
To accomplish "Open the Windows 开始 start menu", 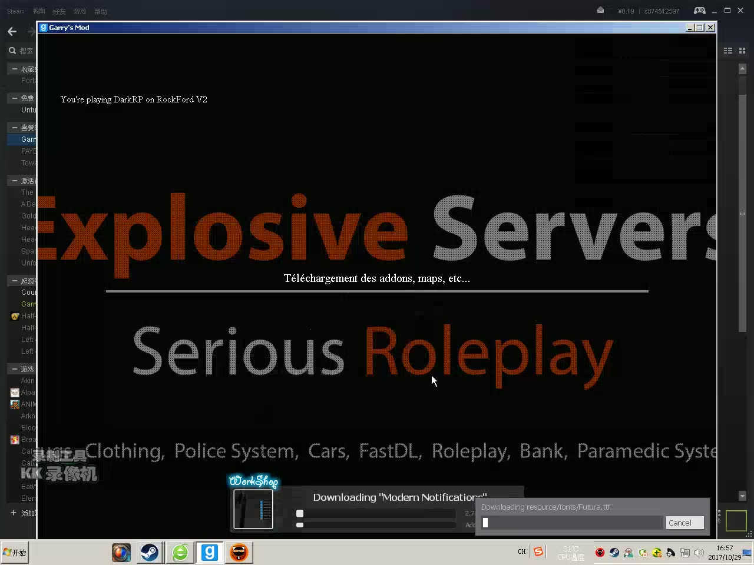I will (15, 553).
